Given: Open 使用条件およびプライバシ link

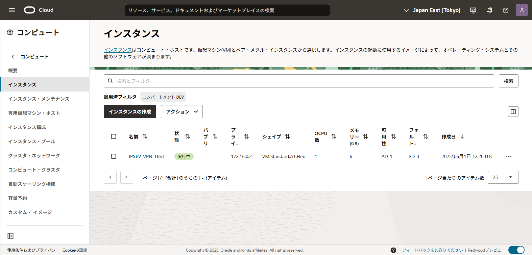Looking at the screenshot, I should (31, 250).
